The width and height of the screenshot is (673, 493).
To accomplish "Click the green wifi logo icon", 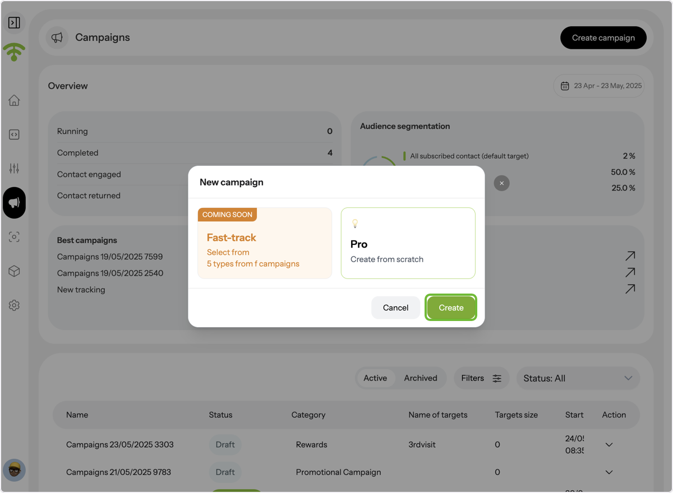I will click(x=14, y=52).
